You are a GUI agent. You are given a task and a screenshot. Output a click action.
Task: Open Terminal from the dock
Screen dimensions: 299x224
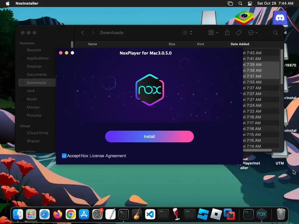click(x=124, y=214)
